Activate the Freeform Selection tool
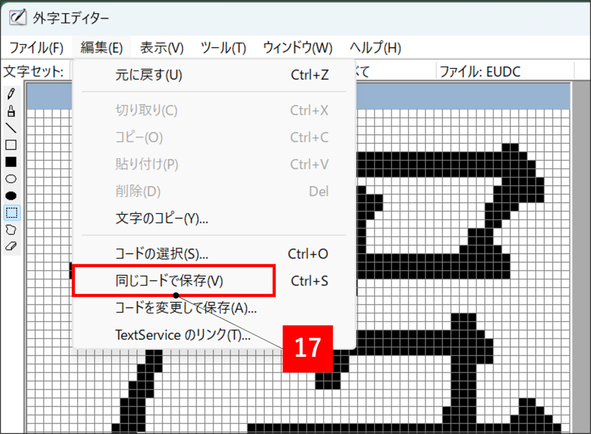This screenshot has height=434, width=591. tap(11, 230)
